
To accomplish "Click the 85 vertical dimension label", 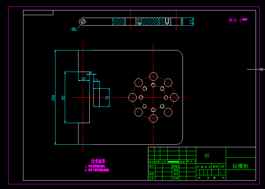I will (x=63, y=98).
